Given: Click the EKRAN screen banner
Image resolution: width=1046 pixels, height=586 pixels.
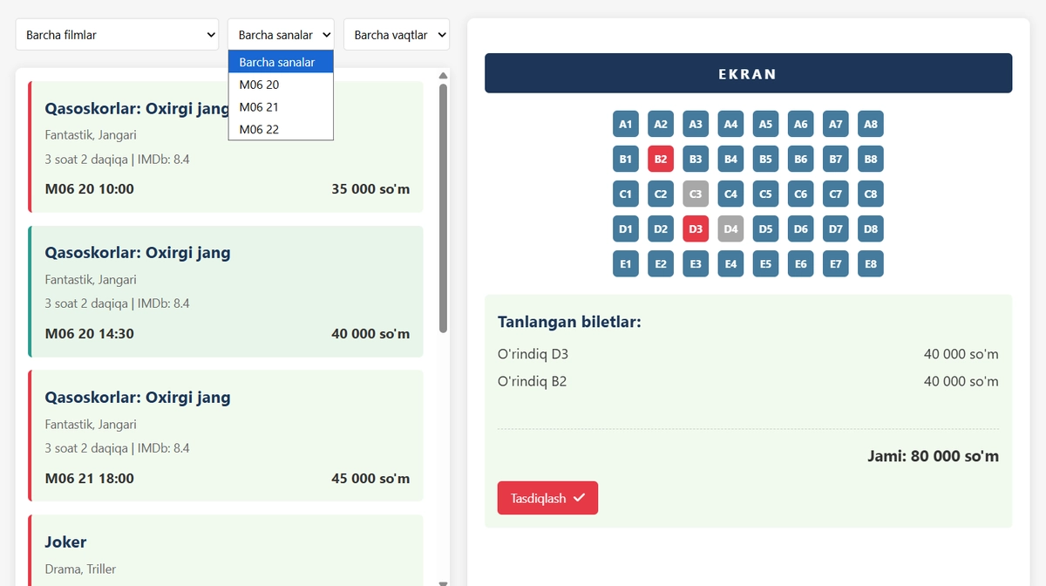Looking at the screenshot, I should [x=748, y=73].
